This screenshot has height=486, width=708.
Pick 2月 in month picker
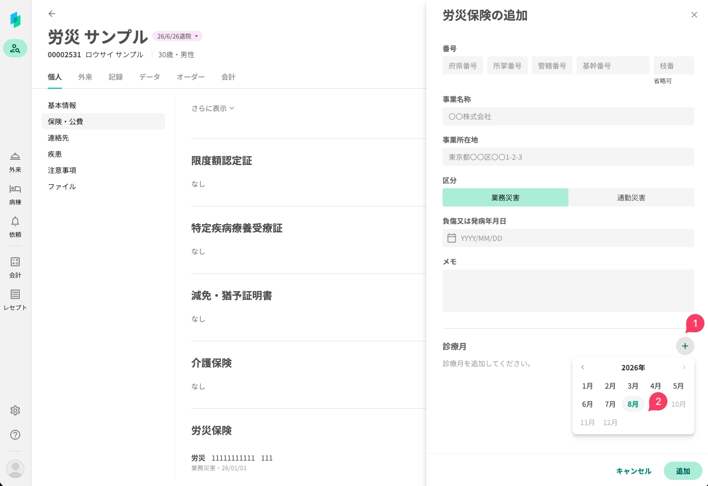coord(611,386)
